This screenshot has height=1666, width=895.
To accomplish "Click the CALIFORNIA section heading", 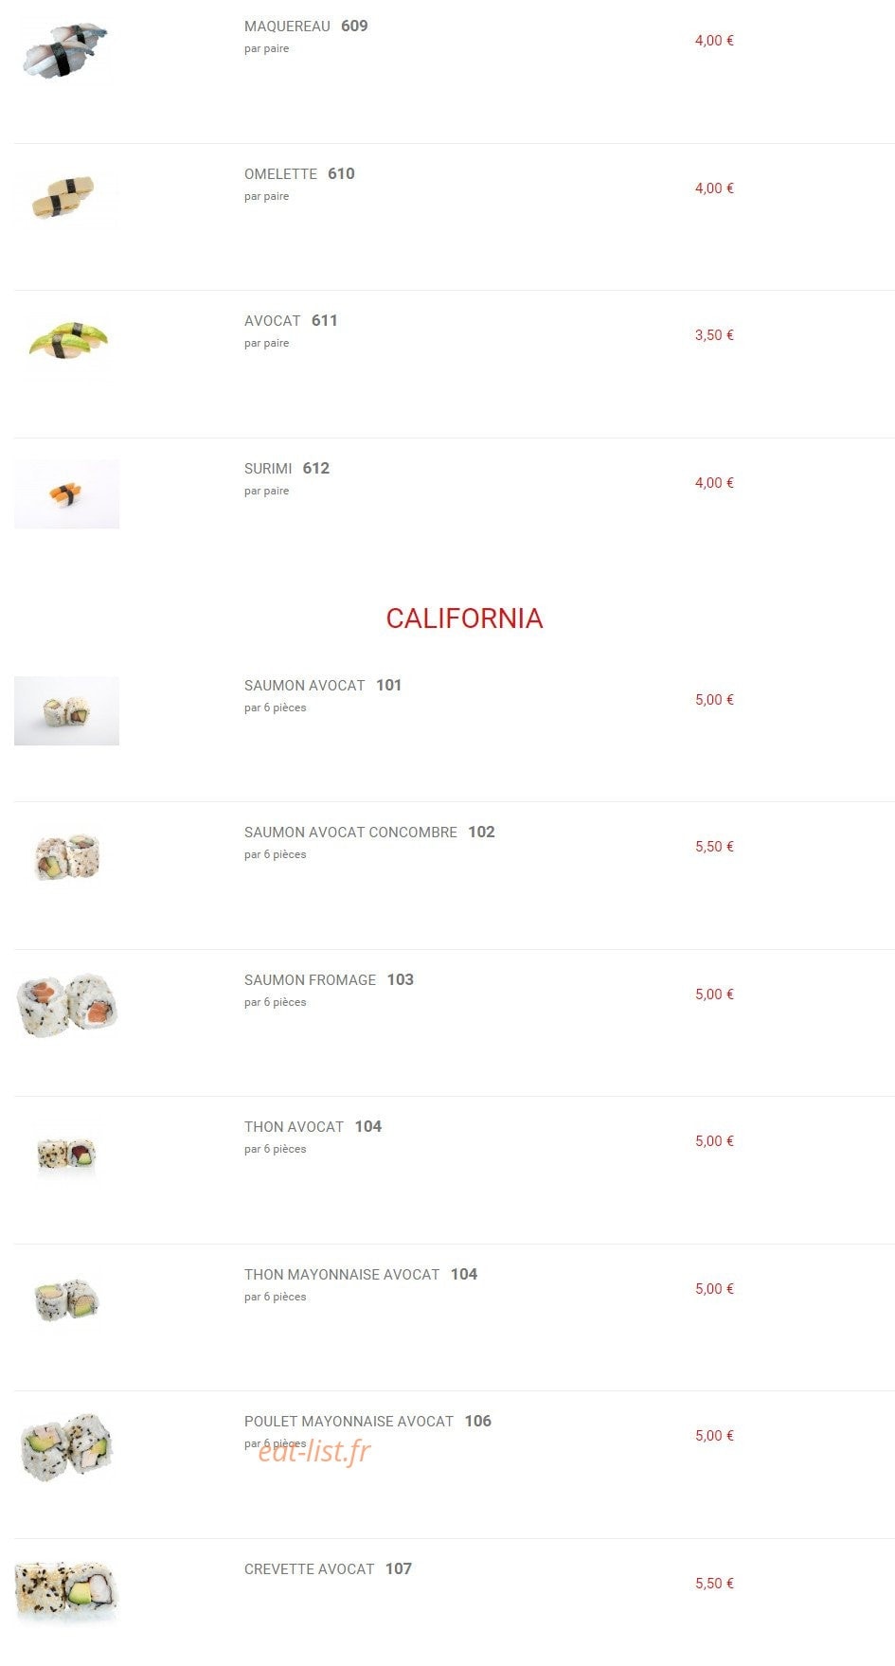I will pos(464,618).
